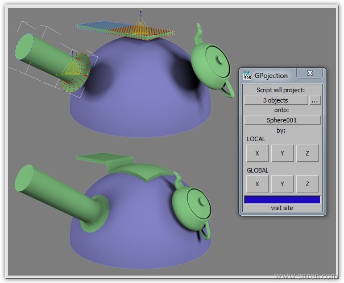This screenshot has width=344, height=283.
Task: Project along the GLOBAL Z axis
Action: point(308,184)
